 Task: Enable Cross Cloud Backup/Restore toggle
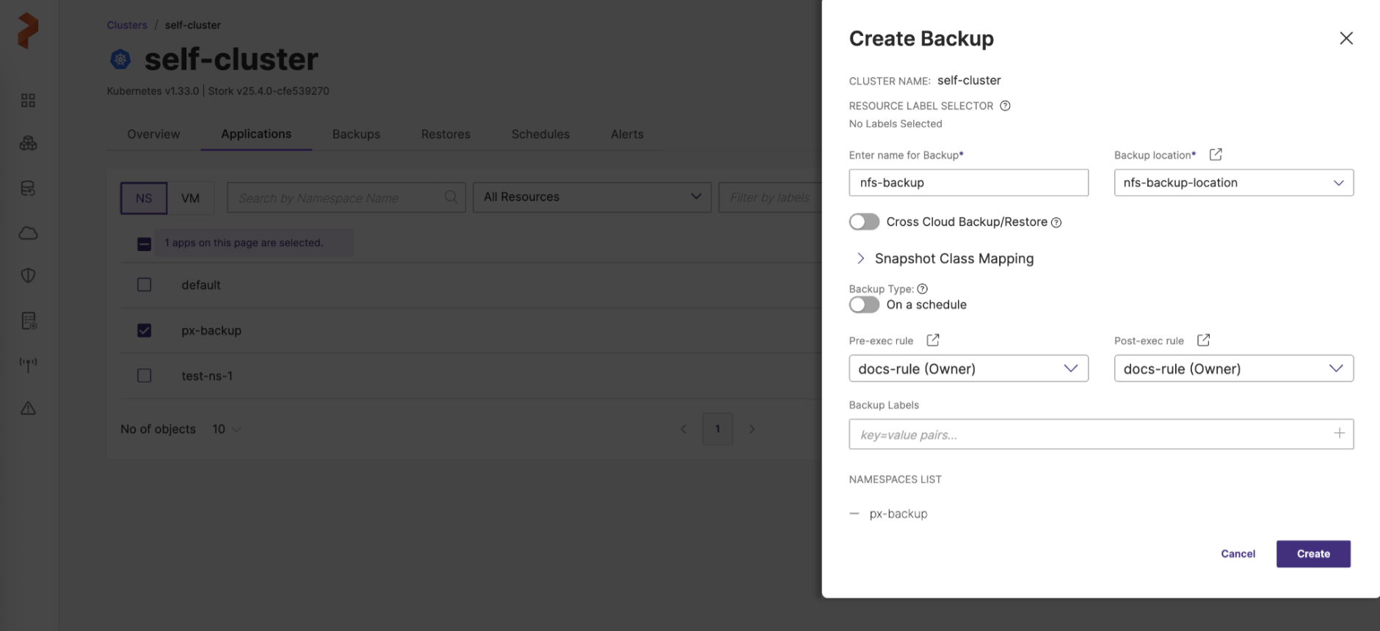click(864, 222)
